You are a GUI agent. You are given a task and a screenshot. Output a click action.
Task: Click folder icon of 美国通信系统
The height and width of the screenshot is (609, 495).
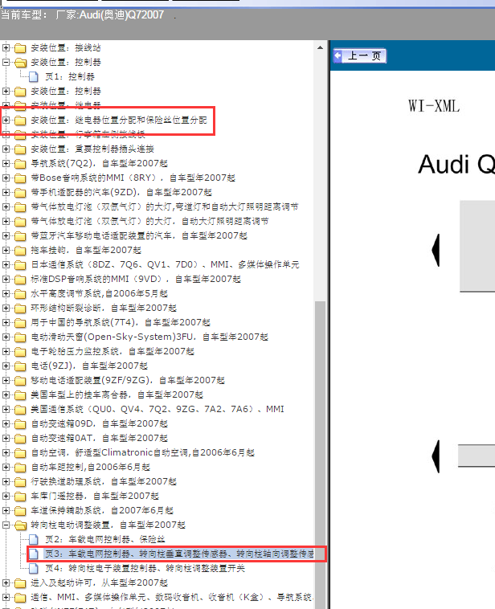coord(20,410)
